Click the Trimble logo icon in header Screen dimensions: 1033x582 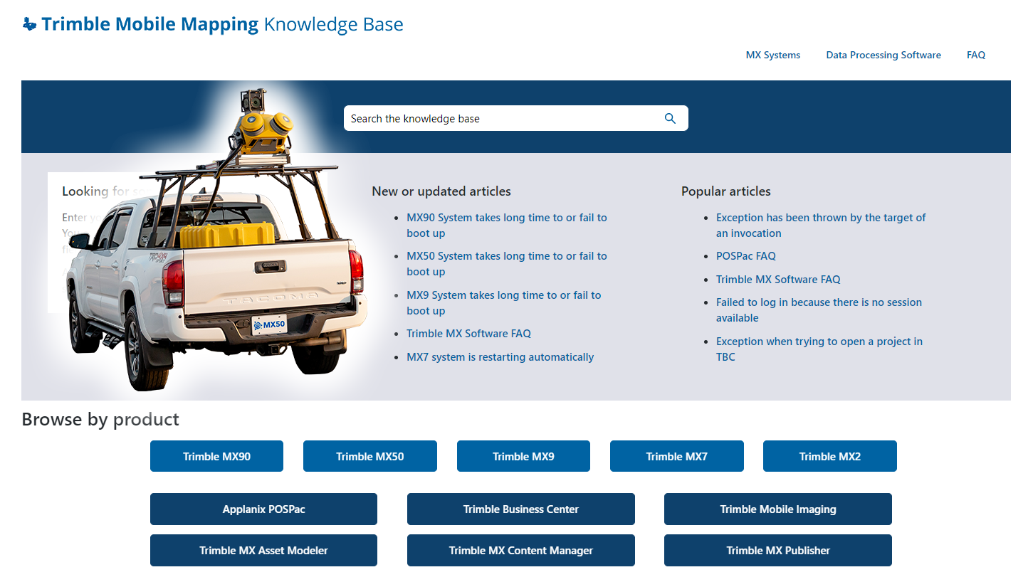(x=29, y=23)
